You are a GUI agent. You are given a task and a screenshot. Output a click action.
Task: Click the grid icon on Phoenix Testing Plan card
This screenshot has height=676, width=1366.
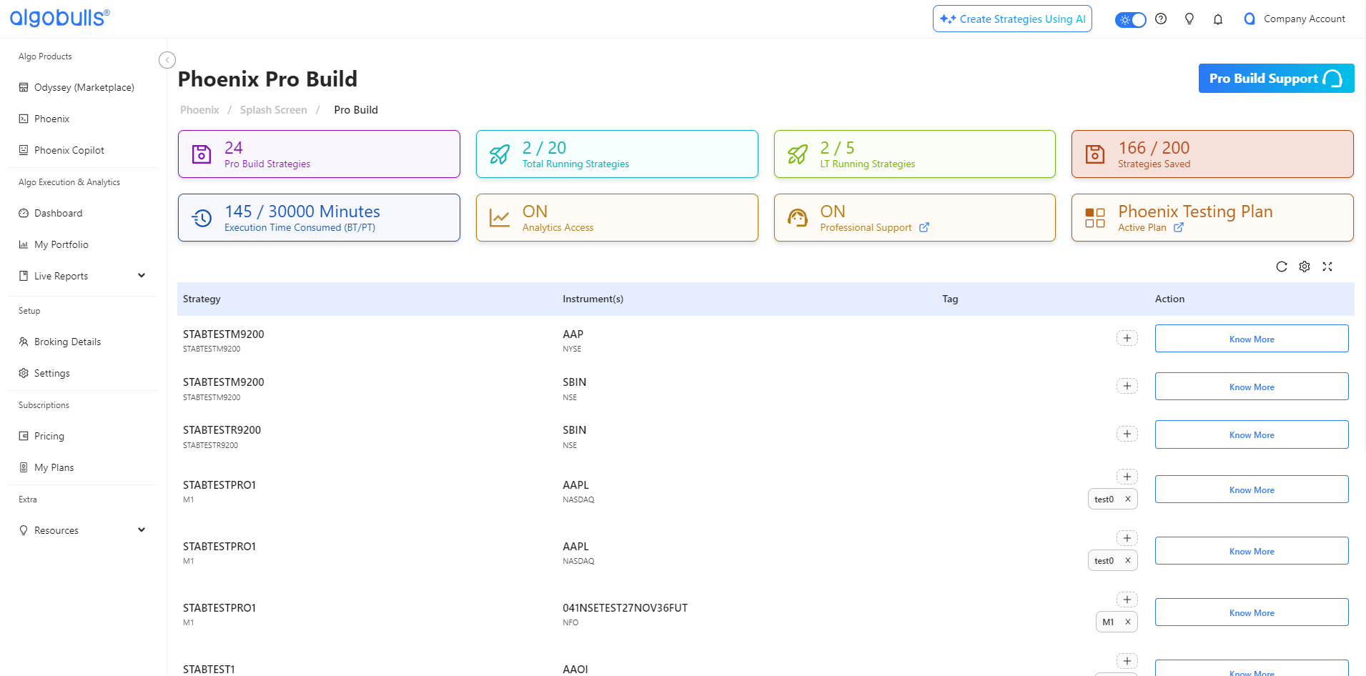[1095, 218]
